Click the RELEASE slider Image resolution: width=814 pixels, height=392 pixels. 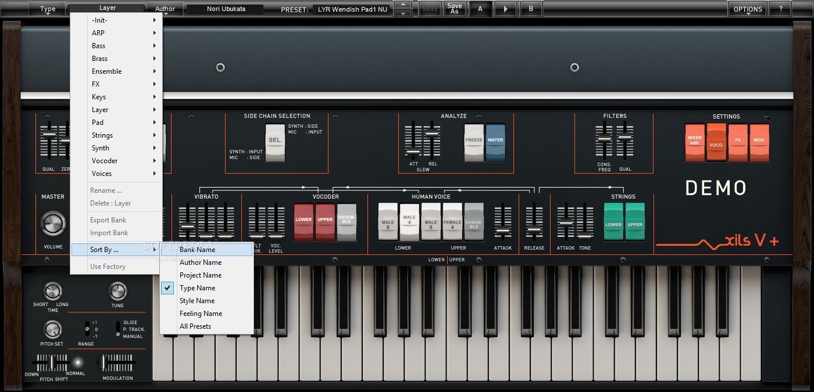(534, 221)
